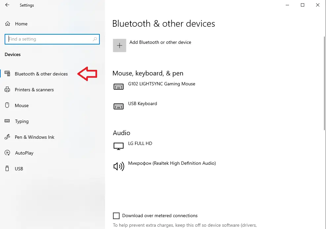Click the speaker icon for Realtek microphone
326x229 pixels.
[119, 166]
